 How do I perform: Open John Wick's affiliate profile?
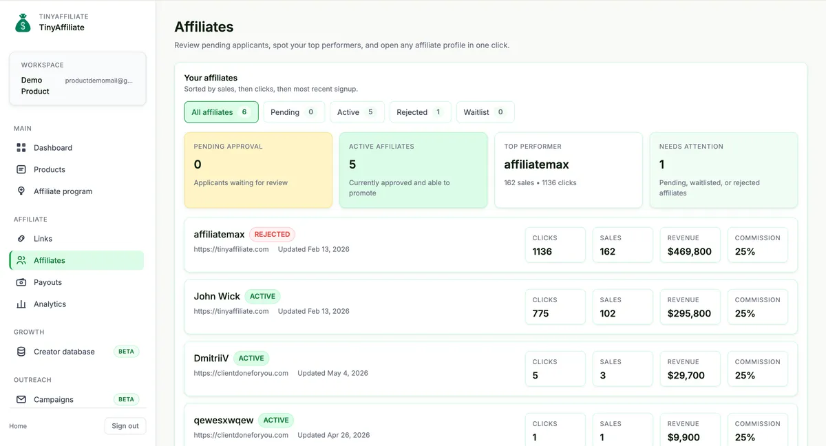pyautogui.click(x=491, y=307)
